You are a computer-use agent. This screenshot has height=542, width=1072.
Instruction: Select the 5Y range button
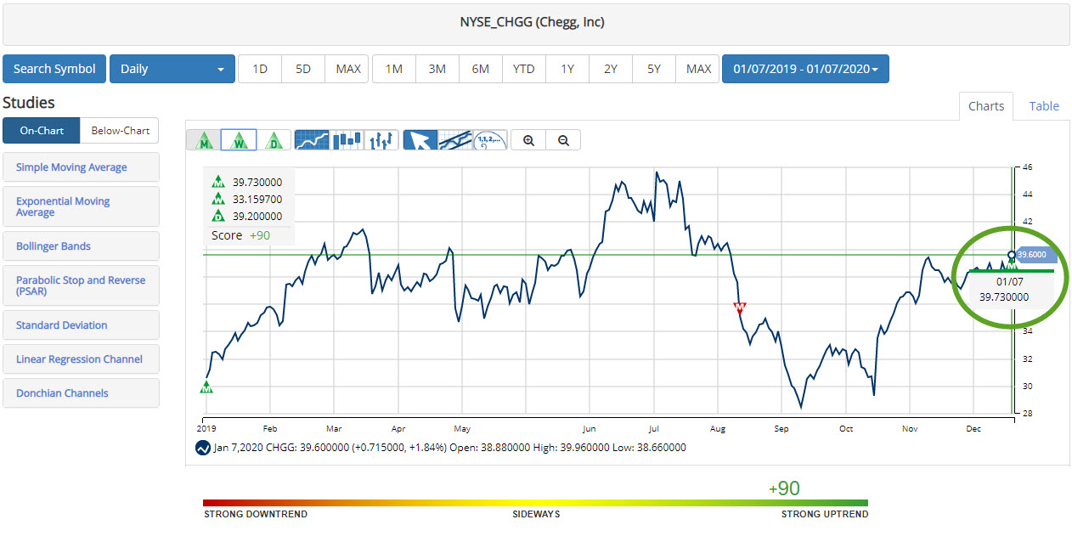[654, 69]
